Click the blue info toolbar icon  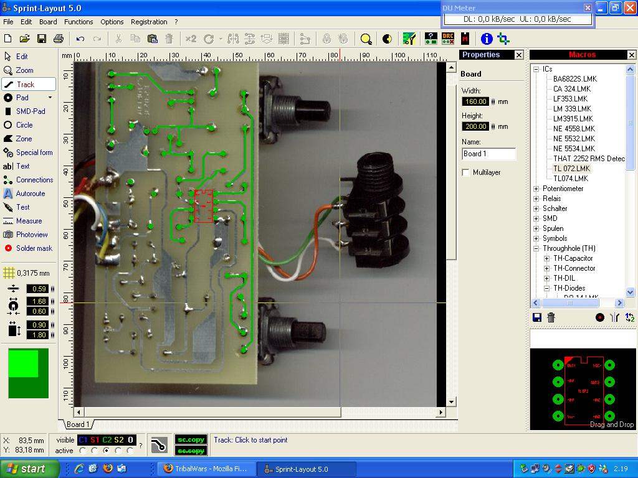[486, 39]
